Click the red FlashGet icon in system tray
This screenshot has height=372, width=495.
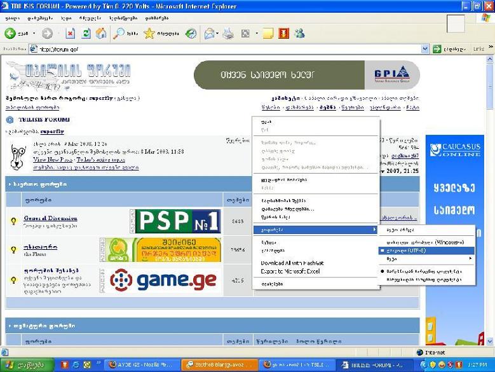459,365
